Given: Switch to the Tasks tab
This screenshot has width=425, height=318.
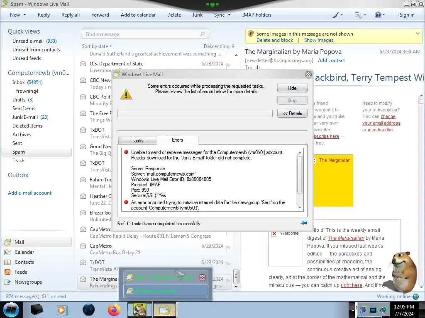Looking at the screenshot, I should [137, 141].
